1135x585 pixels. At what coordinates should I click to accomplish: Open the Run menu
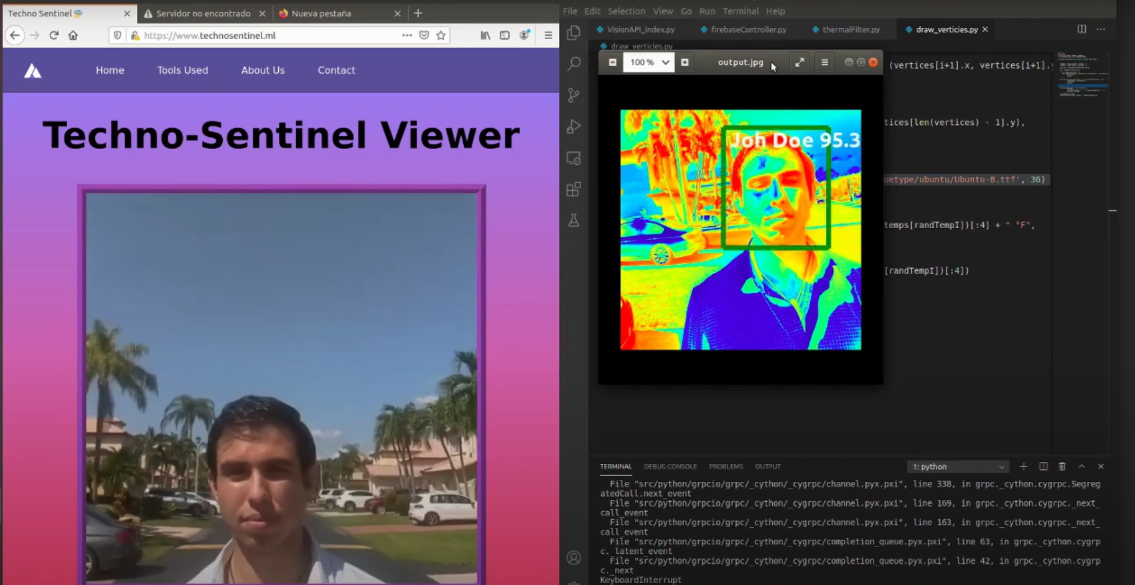pyautogui.click(x=707, y=11)
